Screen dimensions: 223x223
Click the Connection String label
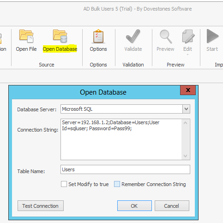38,130
